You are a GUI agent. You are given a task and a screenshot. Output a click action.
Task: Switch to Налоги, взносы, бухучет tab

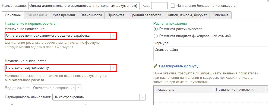pos(187,15)
